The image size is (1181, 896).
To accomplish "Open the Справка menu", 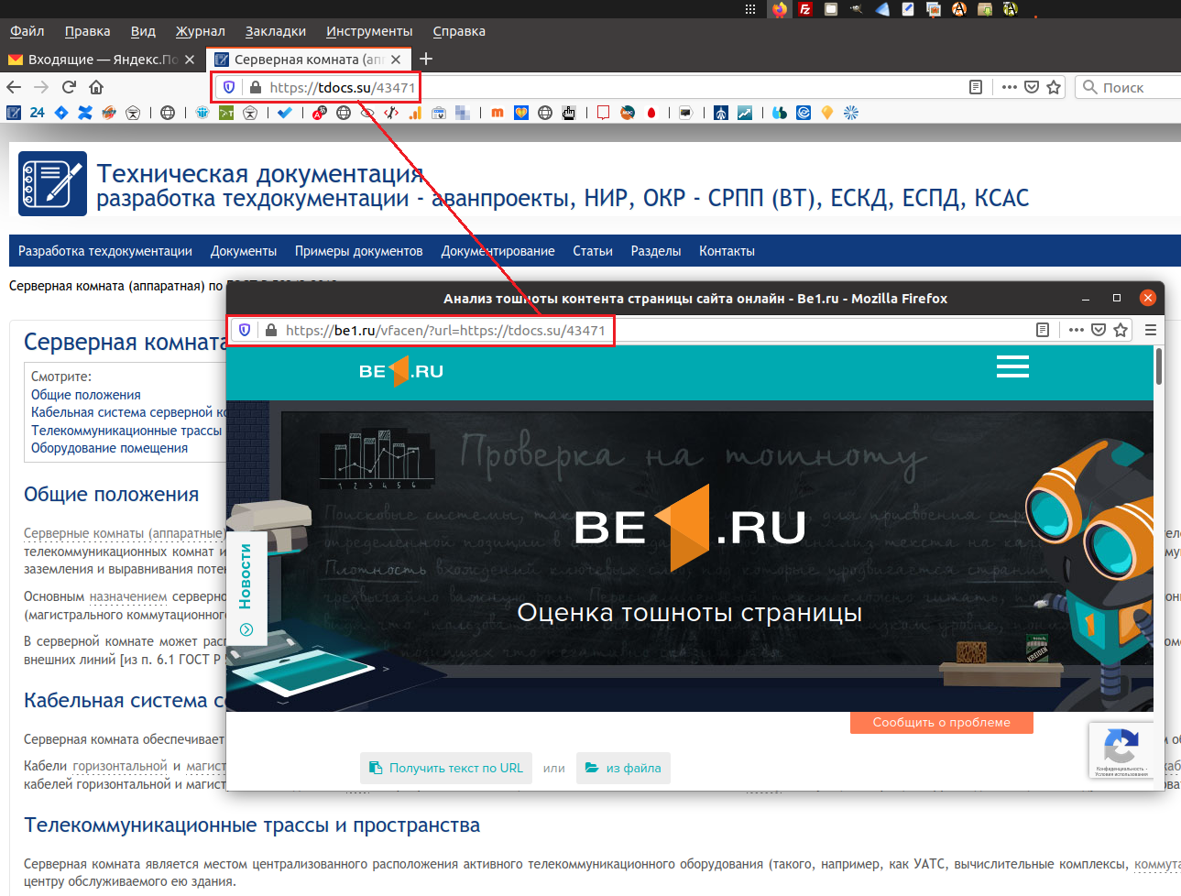I will coord(459,31).
